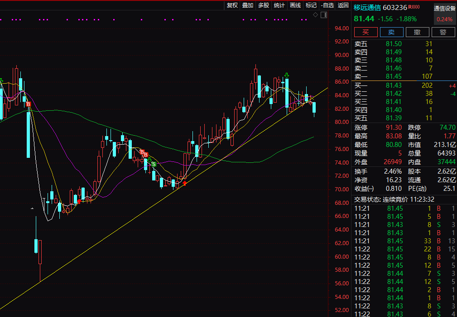Click the 跌停 limit-down value 74.70
Viewport: 457px width, 317px height.
click(447, 128)
